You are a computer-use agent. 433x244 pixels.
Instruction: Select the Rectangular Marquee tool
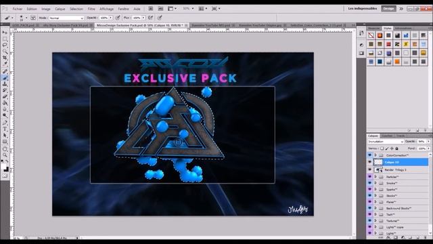5,39
